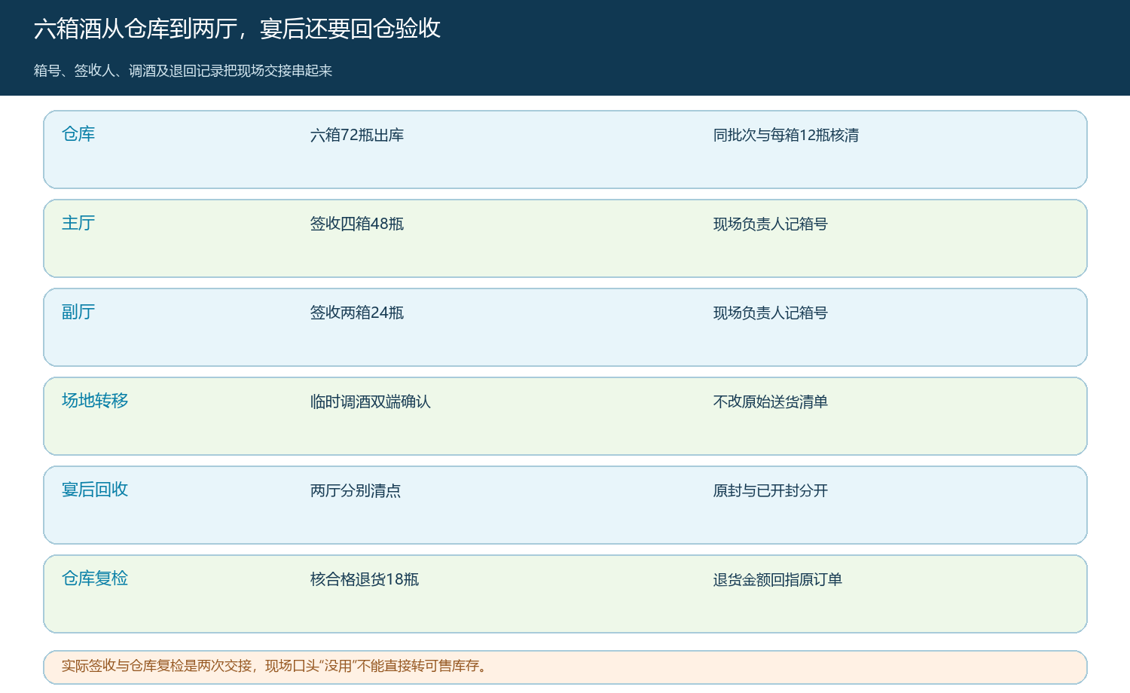This screenshot has width=1130, height=693.
Task: Click the text 不改原始送货清单
Action: pos(770,402)
